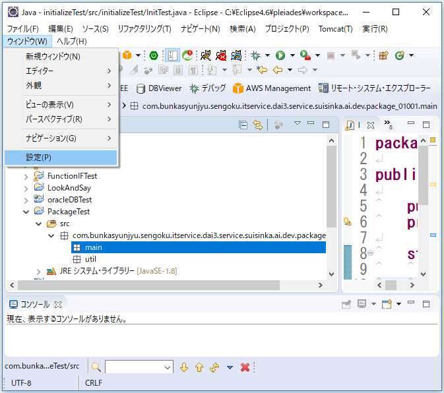Open the AWS Management perspective
The height and width of the screenshot is (393, 444).
tap(272, 88)
